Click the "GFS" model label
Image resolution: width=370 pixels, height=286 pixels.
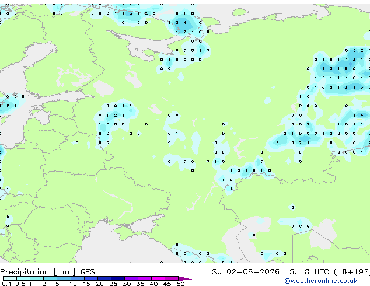pos(88,272)
